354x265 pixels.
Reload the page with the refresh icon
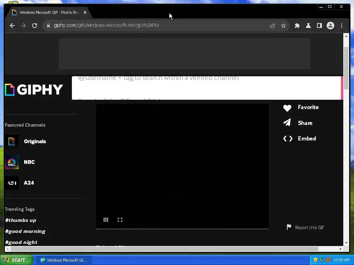pos(35,26)
